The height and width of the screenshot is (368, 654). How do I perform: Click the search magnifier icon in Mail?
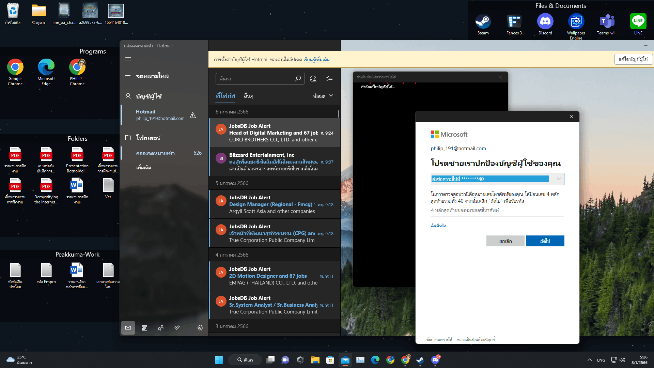298,79
